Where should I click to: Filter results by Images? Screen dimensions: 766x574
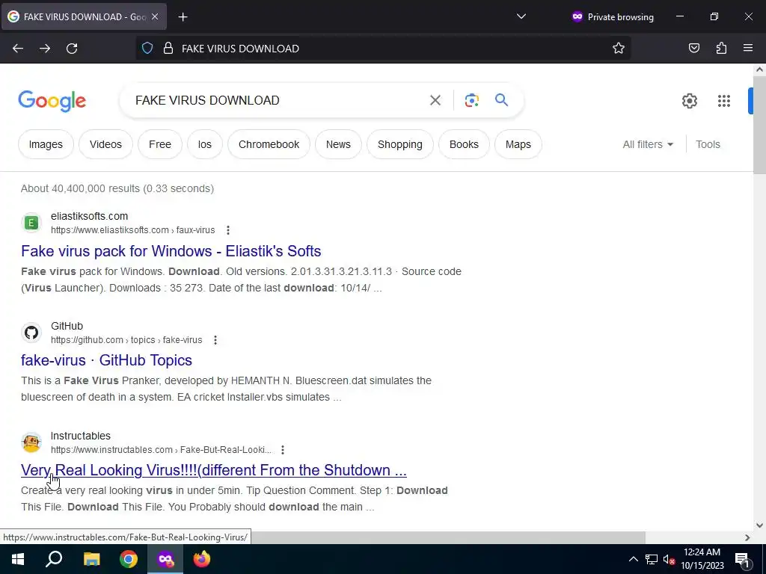[46, 144]
